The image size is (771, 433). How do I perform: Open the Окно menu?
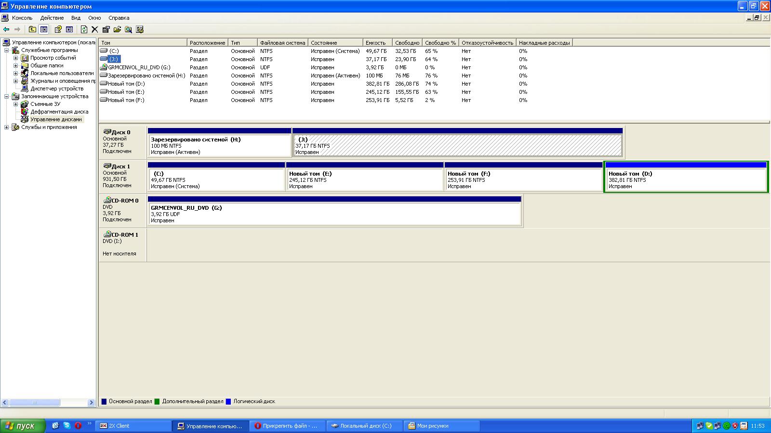[x=94, y=18]
